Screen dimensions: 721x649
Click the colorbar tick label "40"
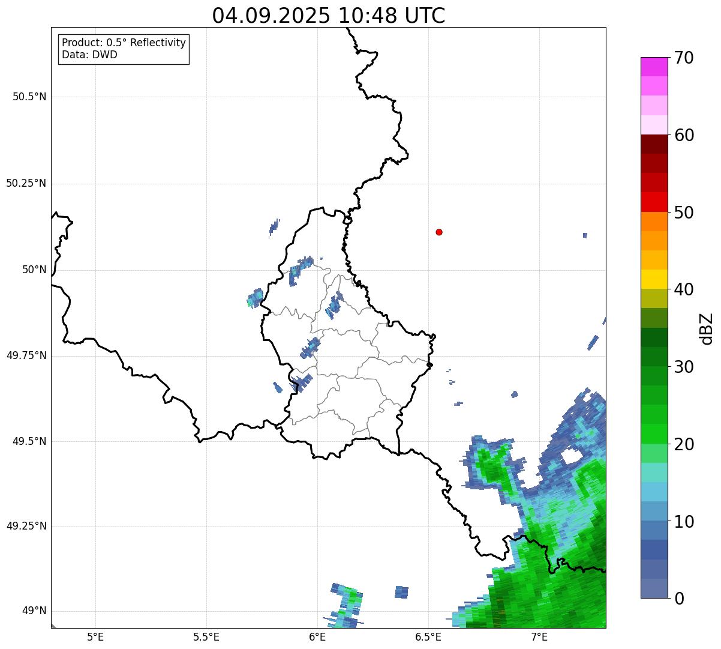[684, 289]
